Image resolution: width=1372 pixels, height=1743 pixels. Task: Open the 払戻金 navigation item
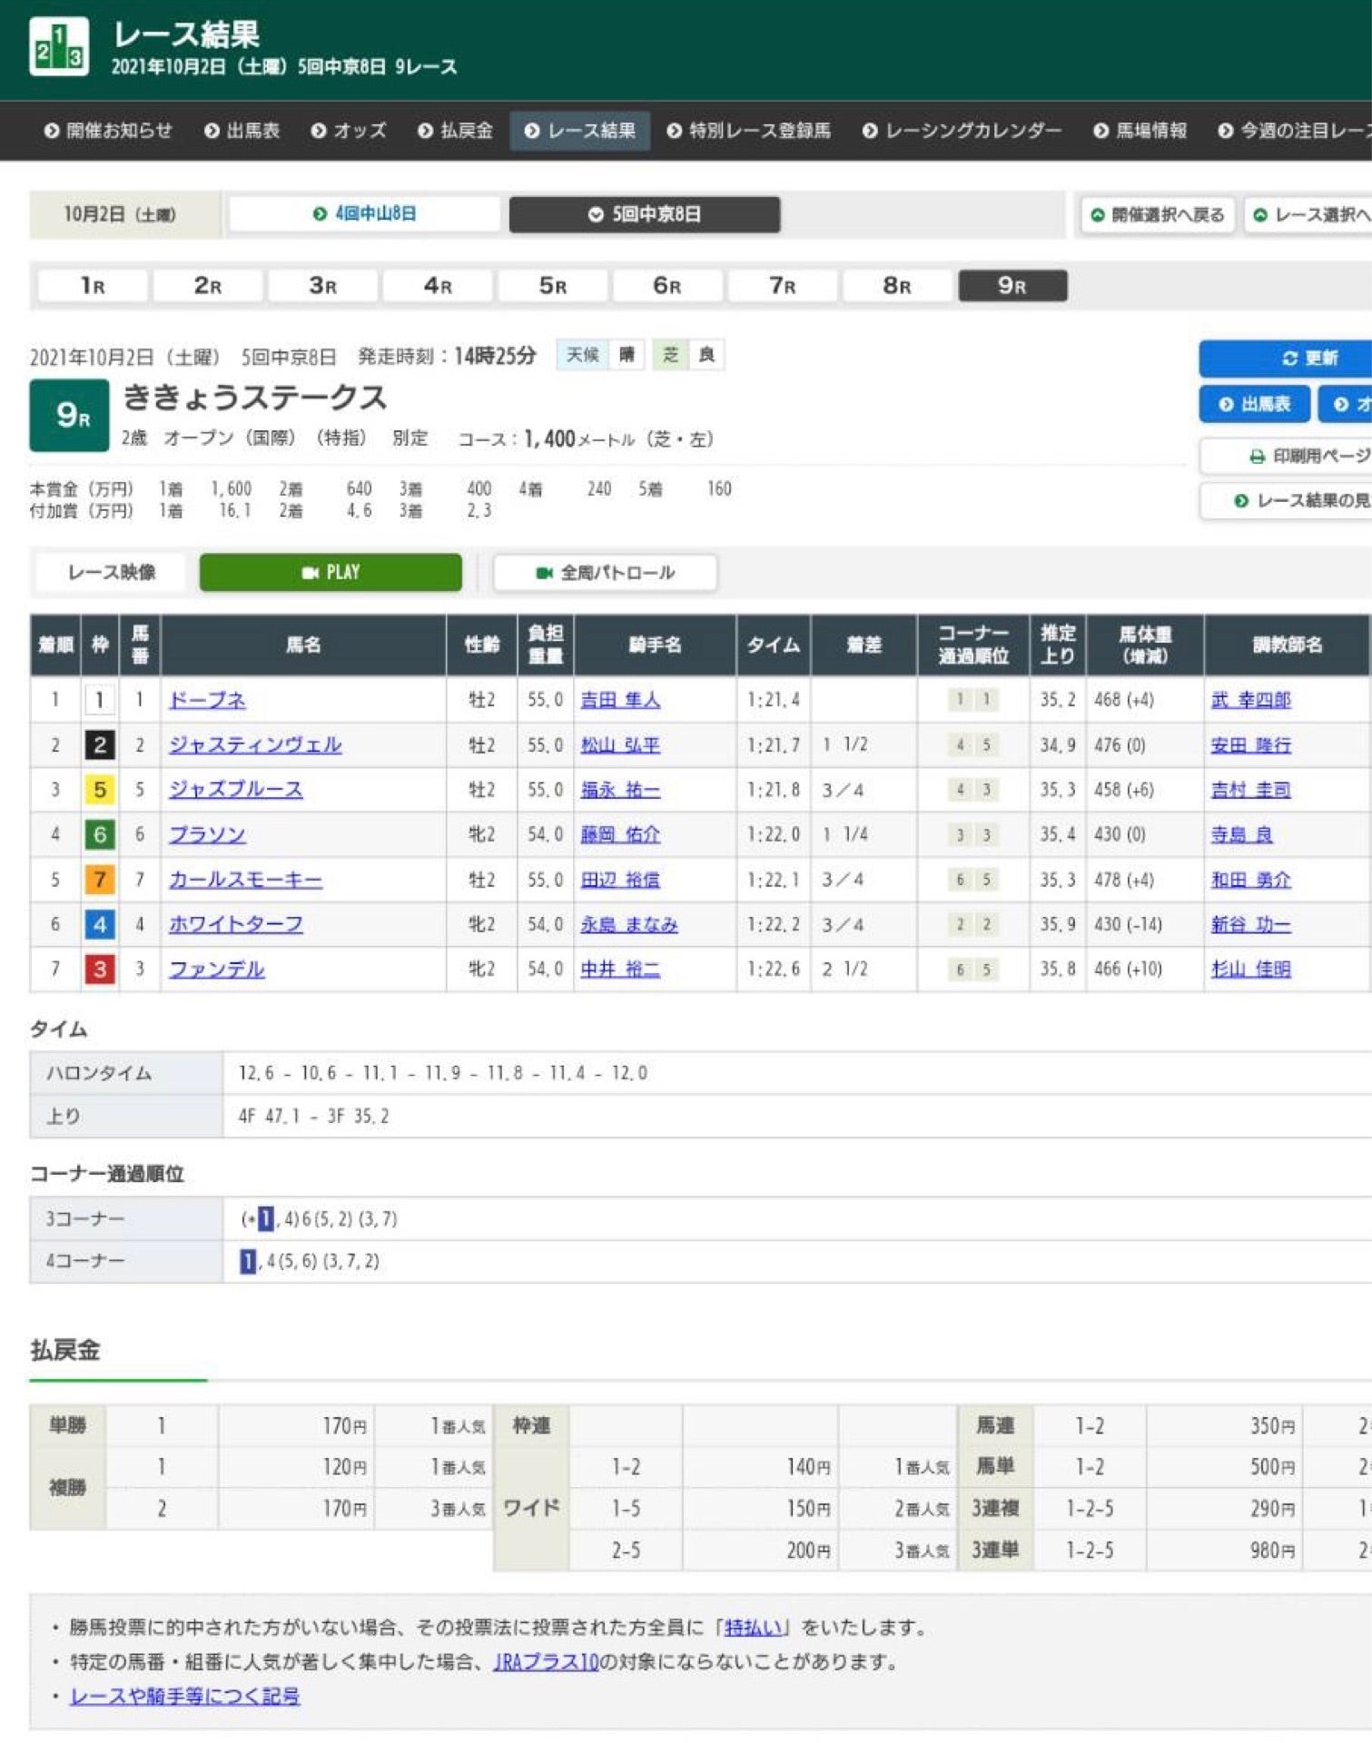point(456,131)
